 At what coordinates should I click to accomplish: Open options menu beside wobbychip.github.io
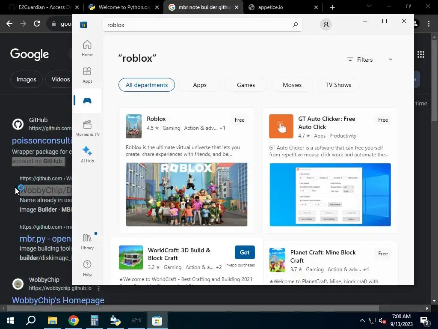click(99, 288)
